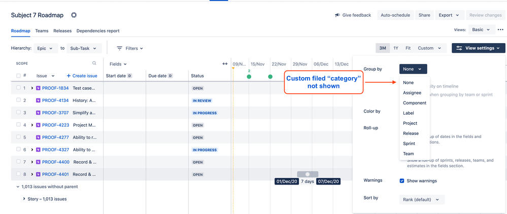Open the Fields dropdown
This screenshot has width=507, height=214.
pyautogui.click(x=118, y=64)
